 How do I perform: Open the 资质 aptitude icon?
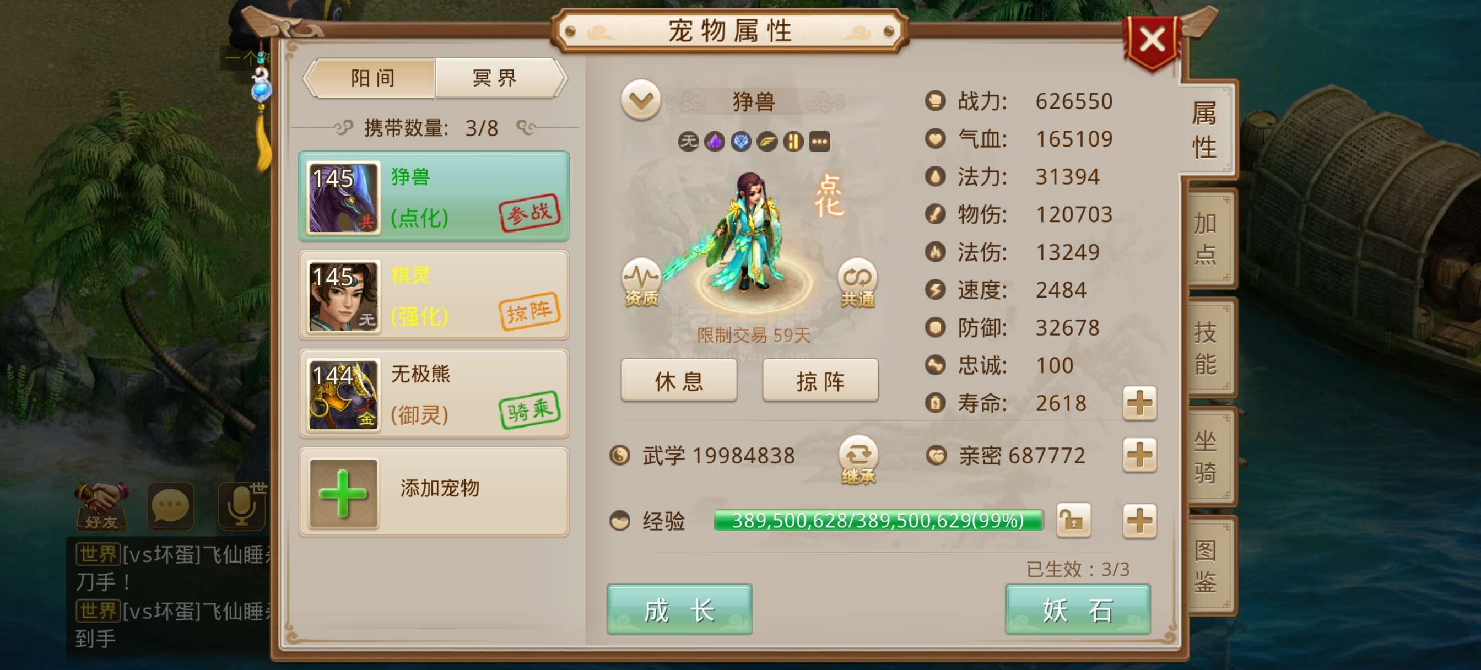(641, 282)
